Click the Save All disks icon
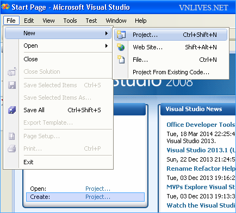 12,110
